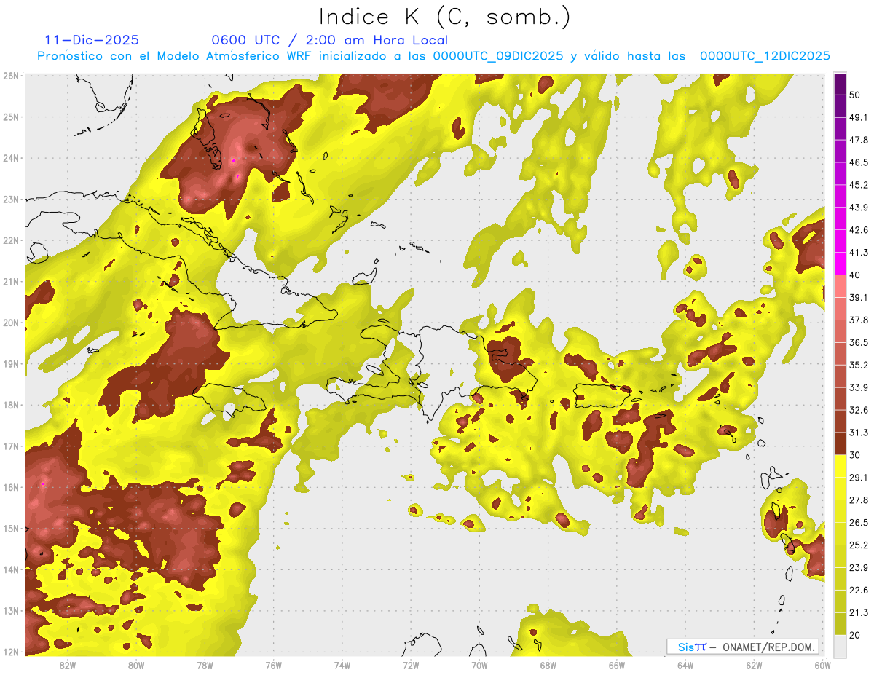
Task: Click the longitude label '70W'
Action: coord(479,666)
